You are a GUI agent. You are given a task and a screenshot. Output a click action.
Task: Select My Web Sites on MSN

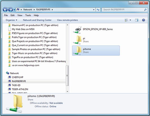coord(23,29)
